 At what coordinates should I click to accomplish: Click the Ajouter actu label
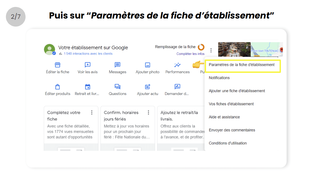[148, 94]
